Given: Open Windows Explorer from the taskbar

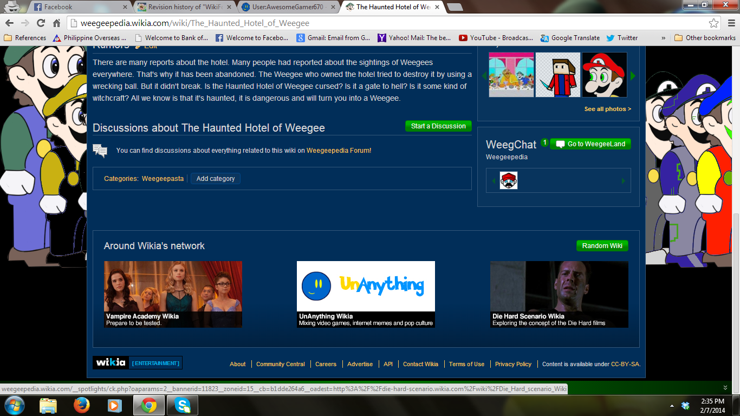Looking at the screenshot, I should 48,405.
